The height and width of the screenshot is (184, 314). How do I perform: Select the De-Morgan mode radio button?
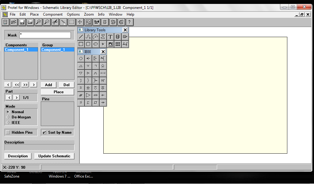click(x=7, y=117)
